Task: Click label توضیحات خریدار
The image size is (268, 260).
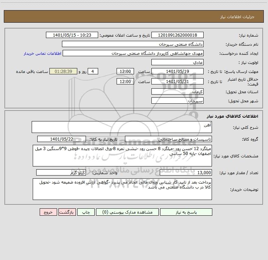Action: pos(244,190)
